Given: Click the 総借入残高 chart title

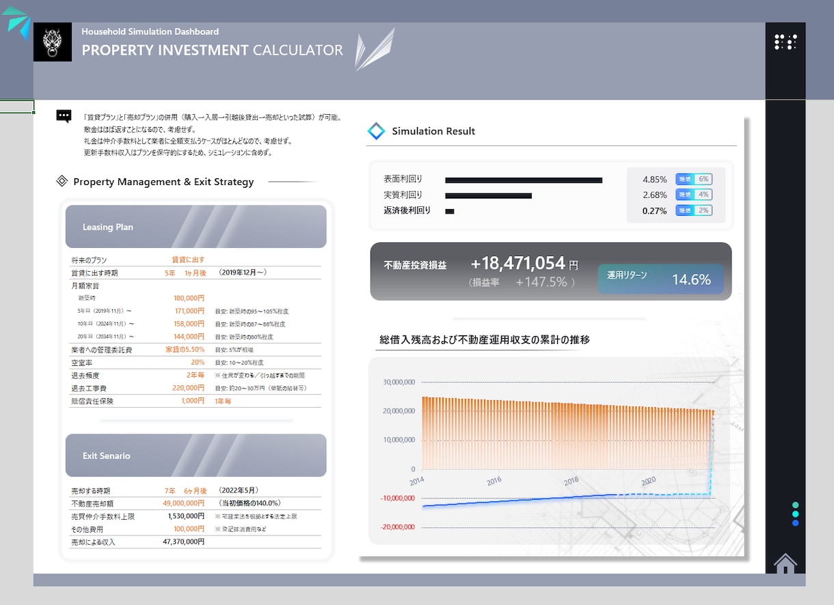Looking at the screenshot, I should 485,339.
